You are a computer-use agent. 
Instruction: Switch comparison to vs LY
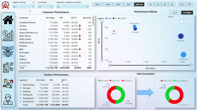tap(175, 13)
